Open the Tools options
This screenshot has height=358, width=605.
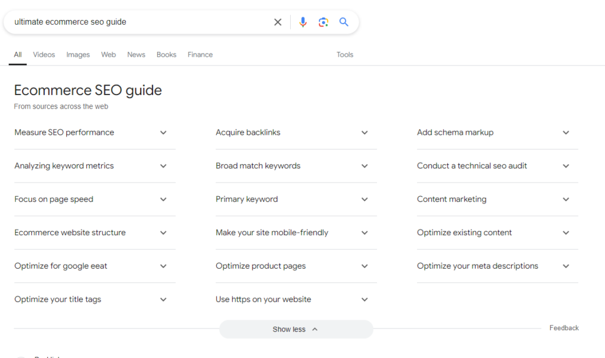[x=345, y=55]
